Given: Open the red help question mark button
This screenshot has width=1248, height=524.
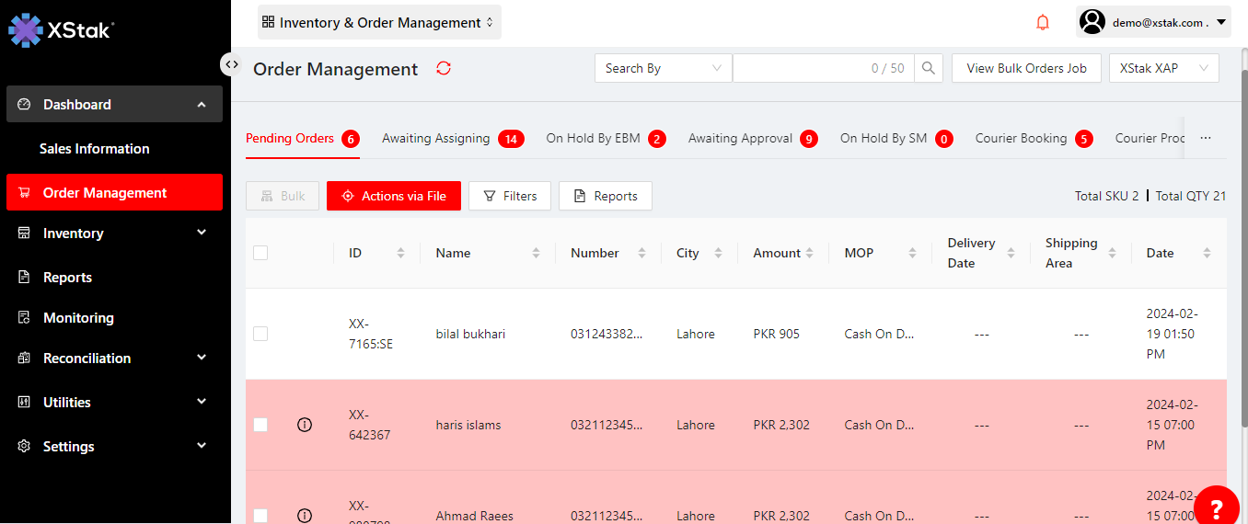Looking at the screenshot, I should tap(1216, 507).
